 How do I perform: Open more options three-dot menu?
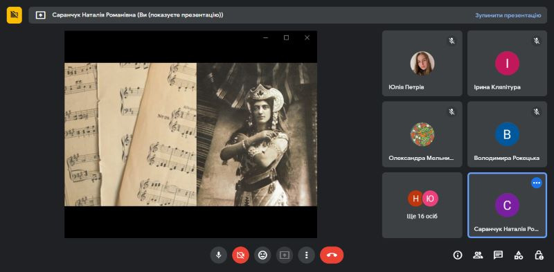[x=306, y=255]
